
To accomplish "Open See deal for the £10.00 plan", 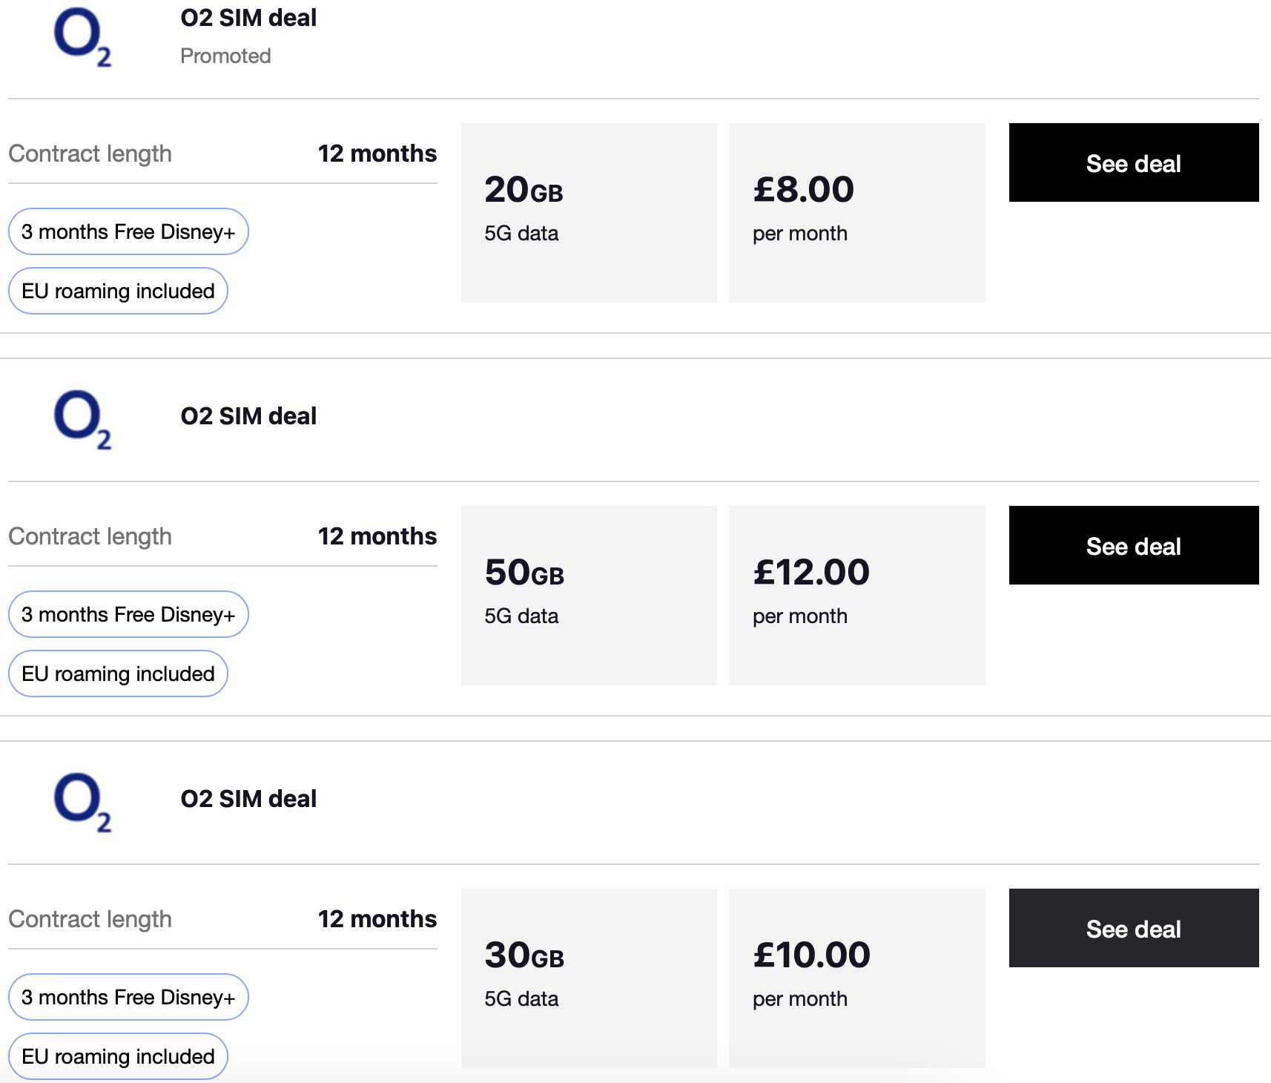I will pyautogui.click(x=1133, y=928).
